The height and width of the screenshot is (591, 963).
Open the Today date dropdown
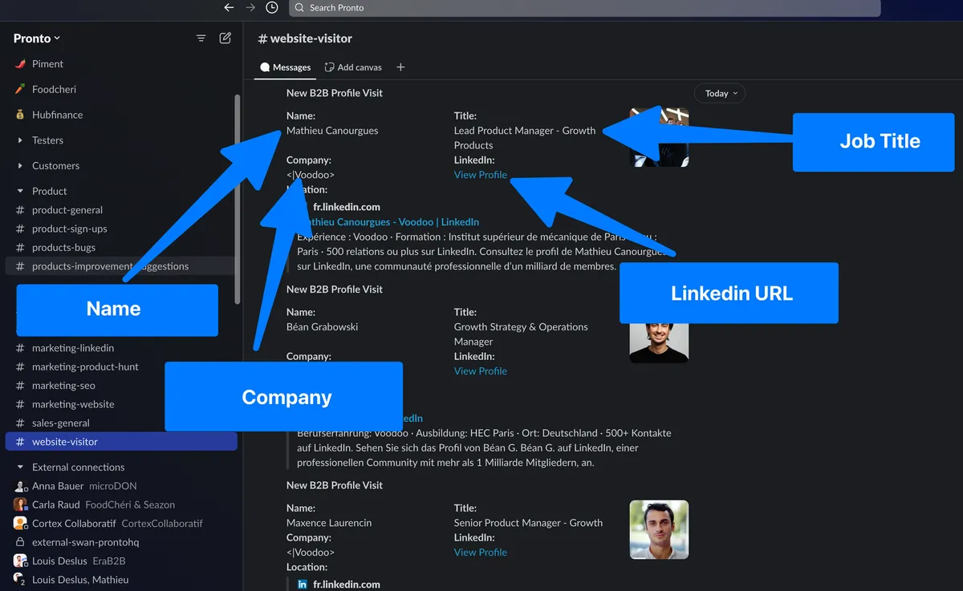pos(720,94)
